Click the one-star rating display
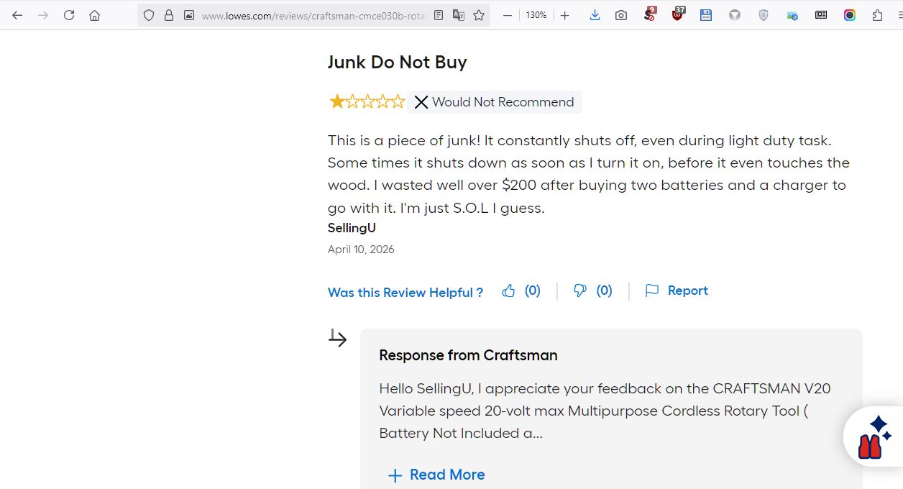This screenshot has width=903, height=489. click(x=367, y=101)
